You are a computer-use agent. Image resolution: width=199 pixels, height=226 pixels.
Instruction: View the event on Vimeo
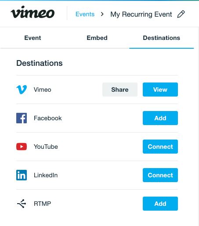[160, 90]
